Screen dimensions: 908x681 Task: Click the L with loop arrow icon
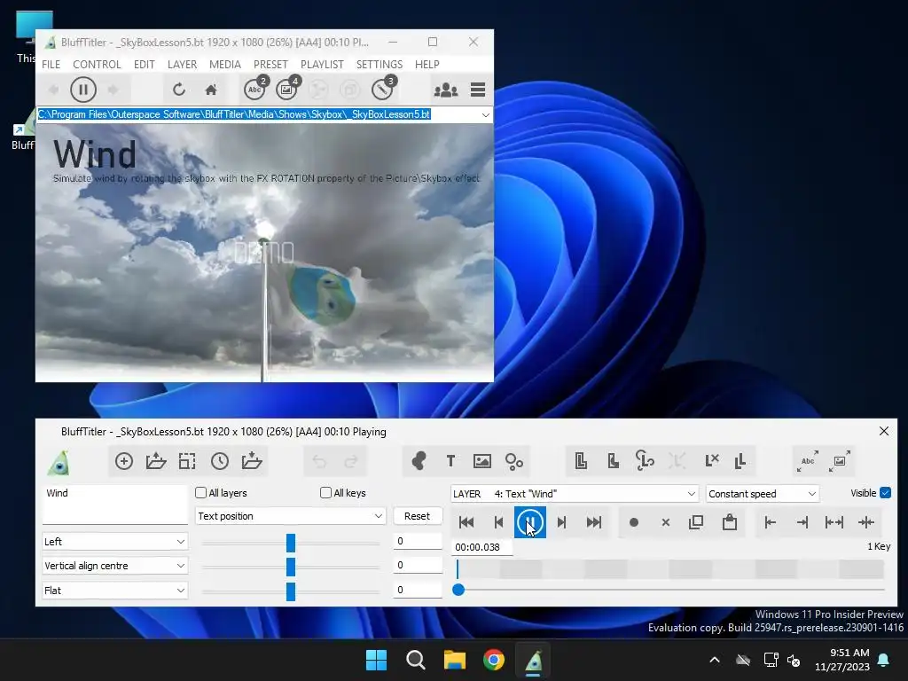[645, 461]
